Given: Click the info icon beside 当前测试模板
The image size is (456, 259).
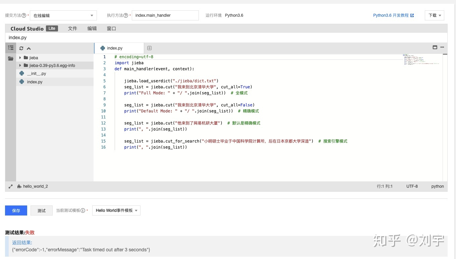Looking at the screenshot, I should point(83,210).
